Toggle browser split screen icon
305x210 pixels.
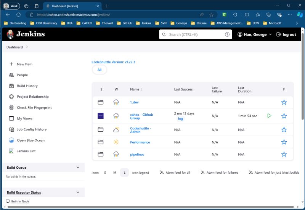pyautogui.click(x=247, y=15)
